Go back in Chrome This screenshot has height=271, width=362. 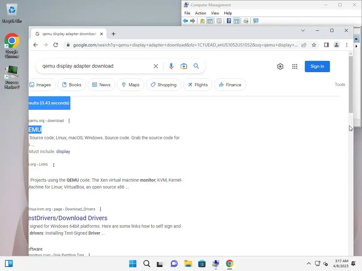pyautogui.click(x=35, y=45)
